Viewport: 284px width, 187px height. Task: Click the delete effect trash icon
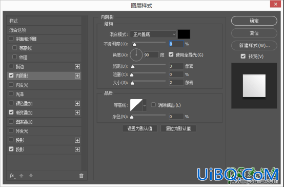(82, 176)
